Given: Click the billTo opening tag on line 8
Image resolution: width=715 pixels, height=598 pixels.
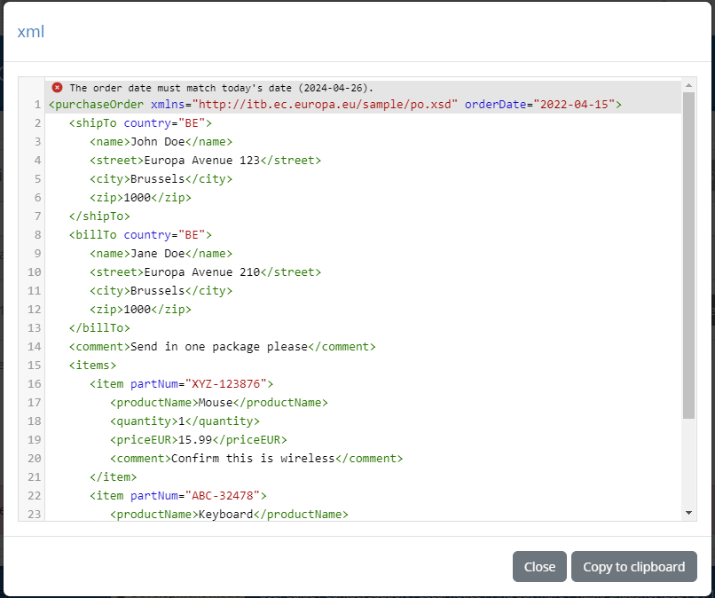Looking at the screenshot, I should coord(140,235).
